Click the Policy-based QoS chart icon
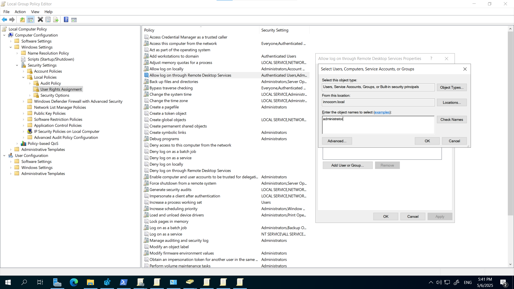Image resolution: width=514 pixels, height=289 pixels. click(24, 143)
